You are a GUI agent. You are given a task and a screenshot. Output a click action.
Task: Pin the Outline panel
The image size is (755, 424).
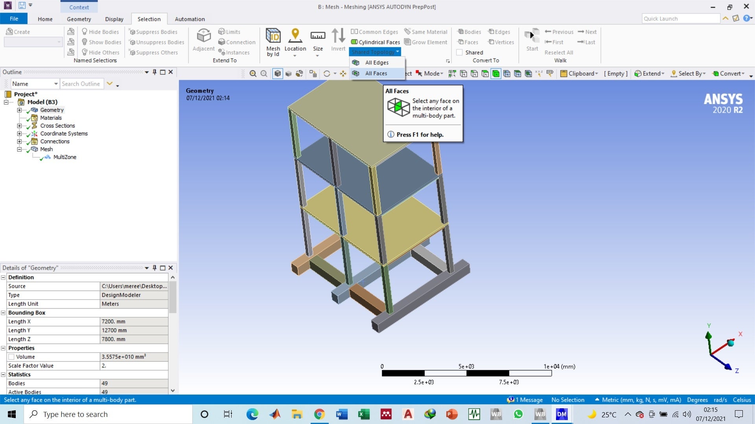point(155,72)
